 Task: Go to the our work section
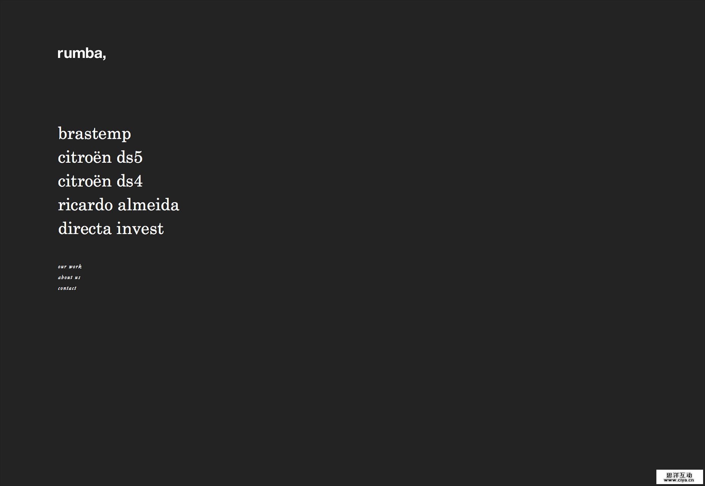(x=70, y=267)
